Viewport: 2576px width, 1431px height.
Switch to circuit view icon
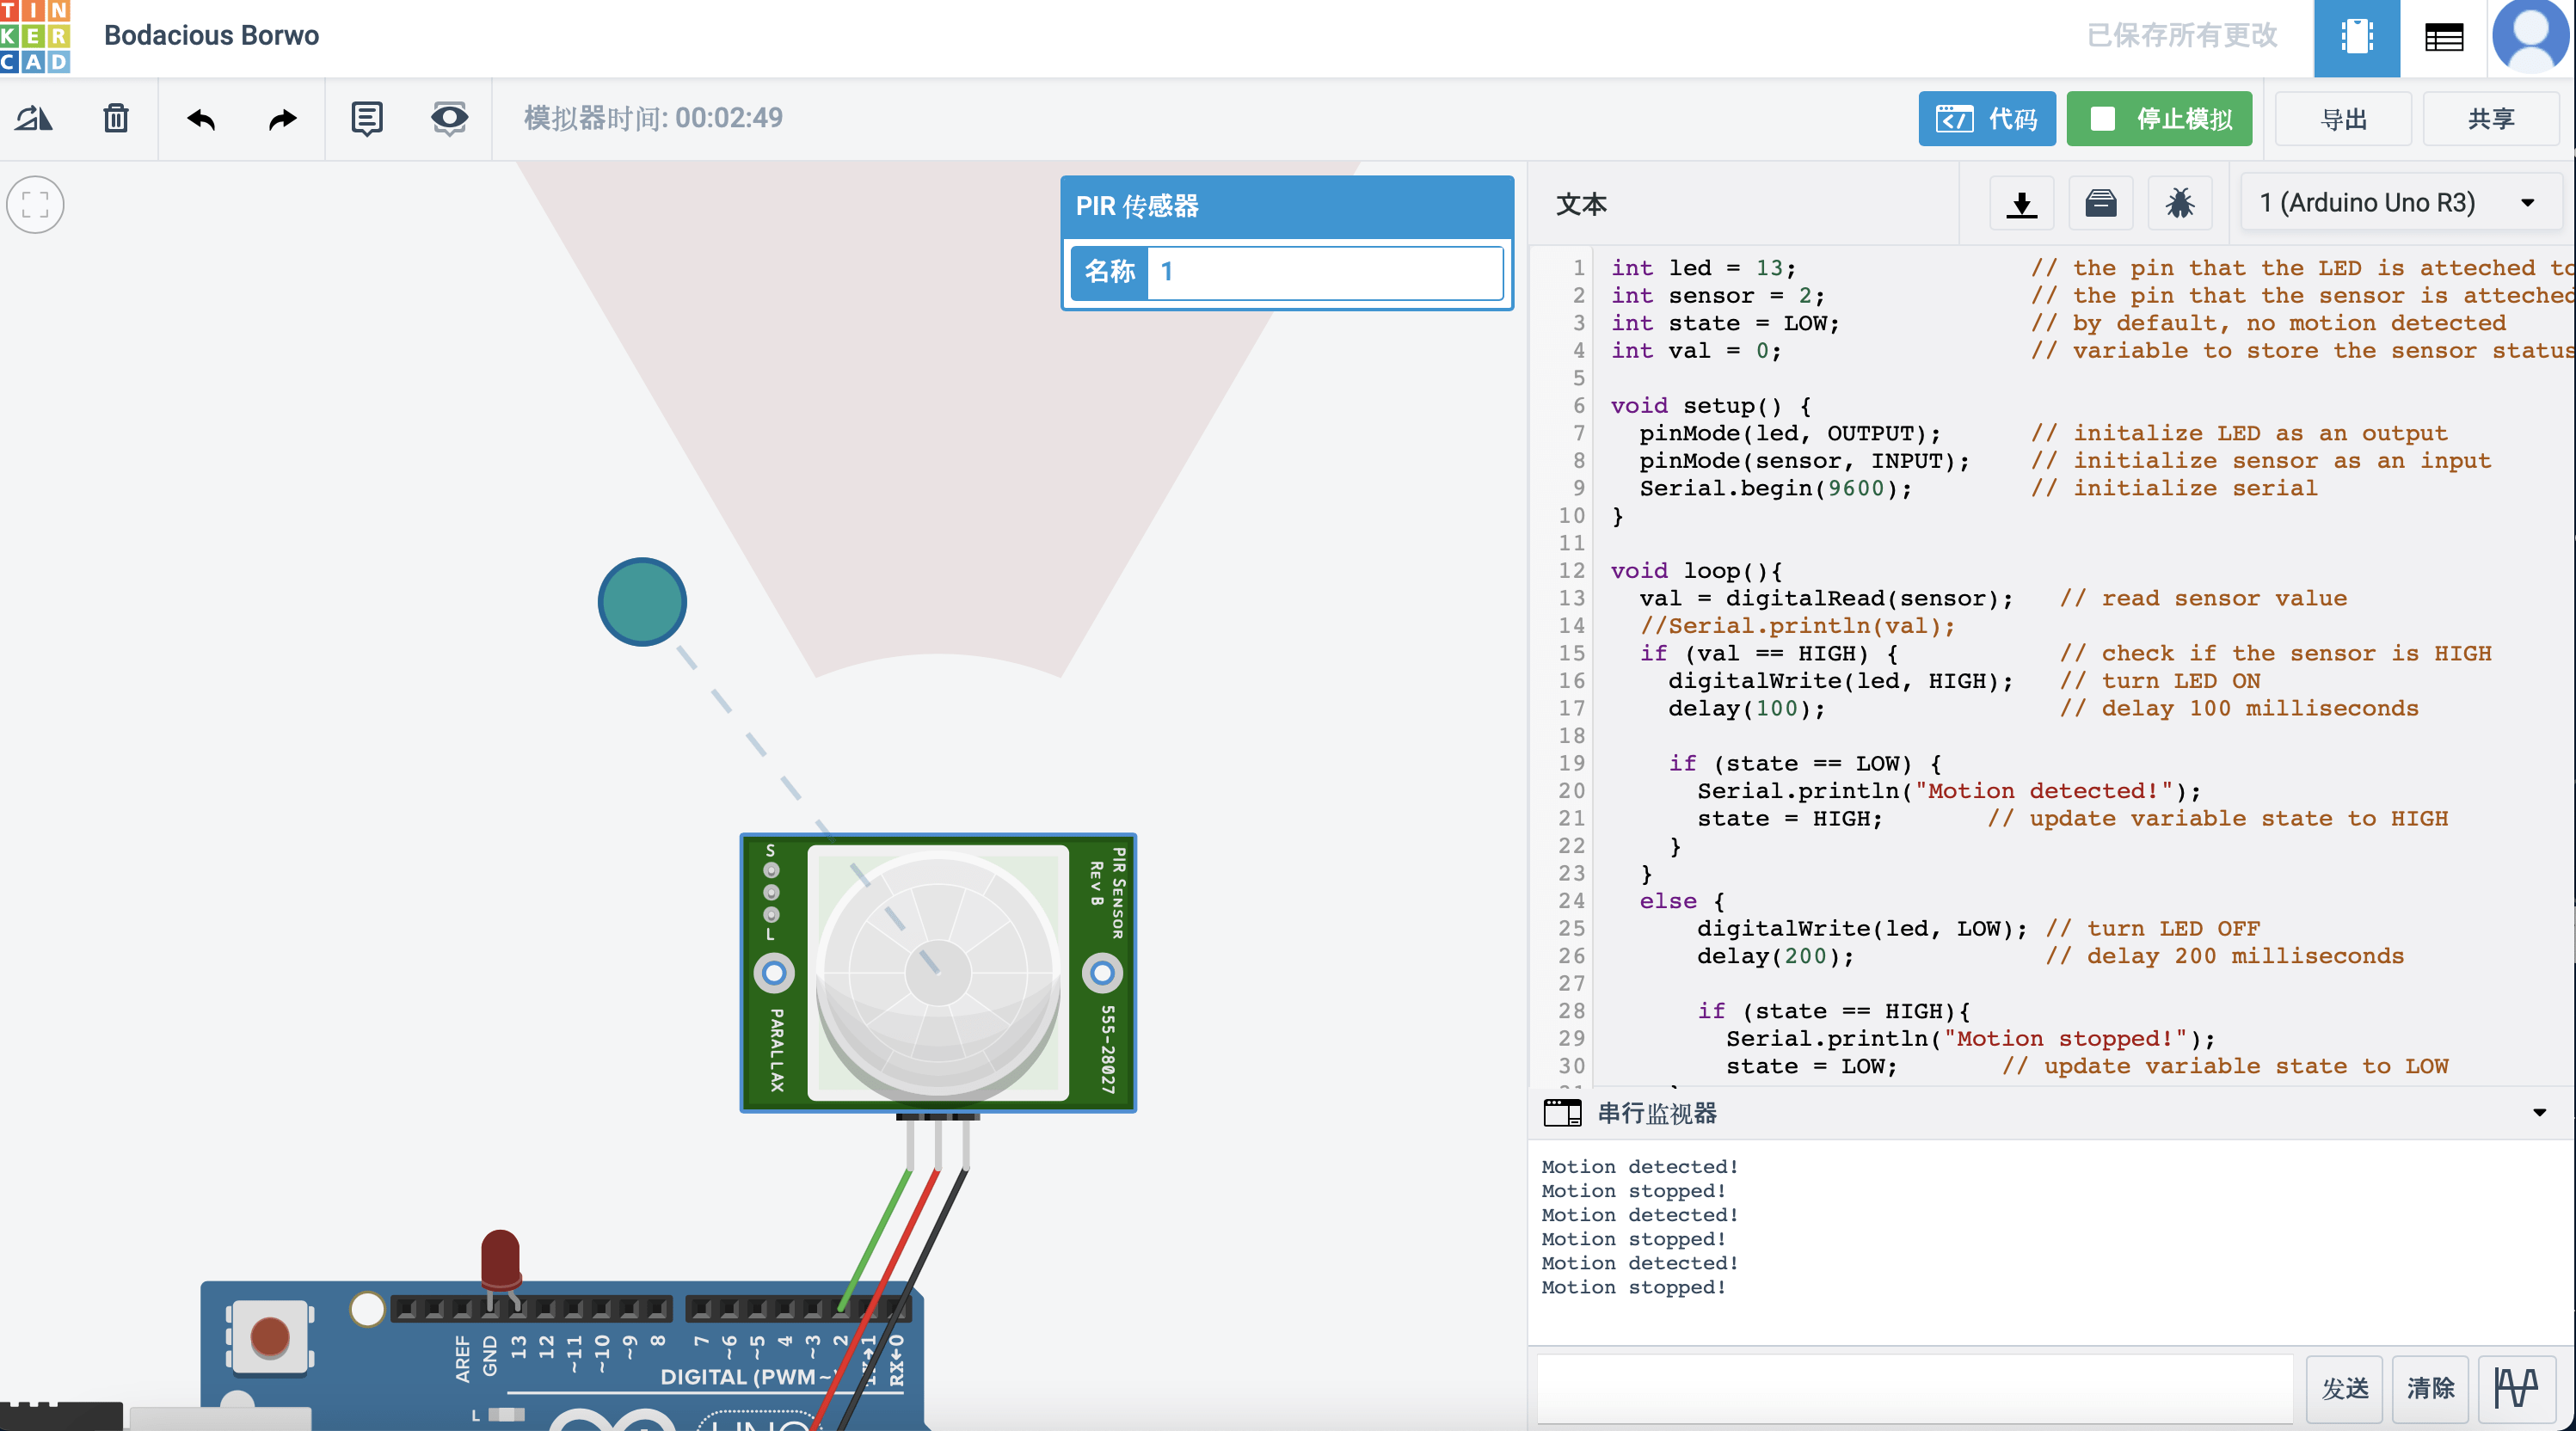pyautogui.click(x=2356, y=38)
